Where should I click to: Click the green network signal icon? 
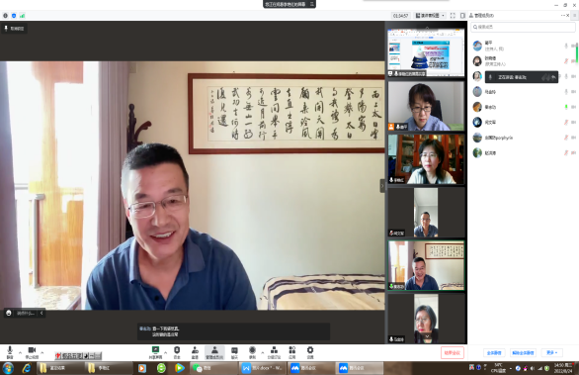click(22, 16)
